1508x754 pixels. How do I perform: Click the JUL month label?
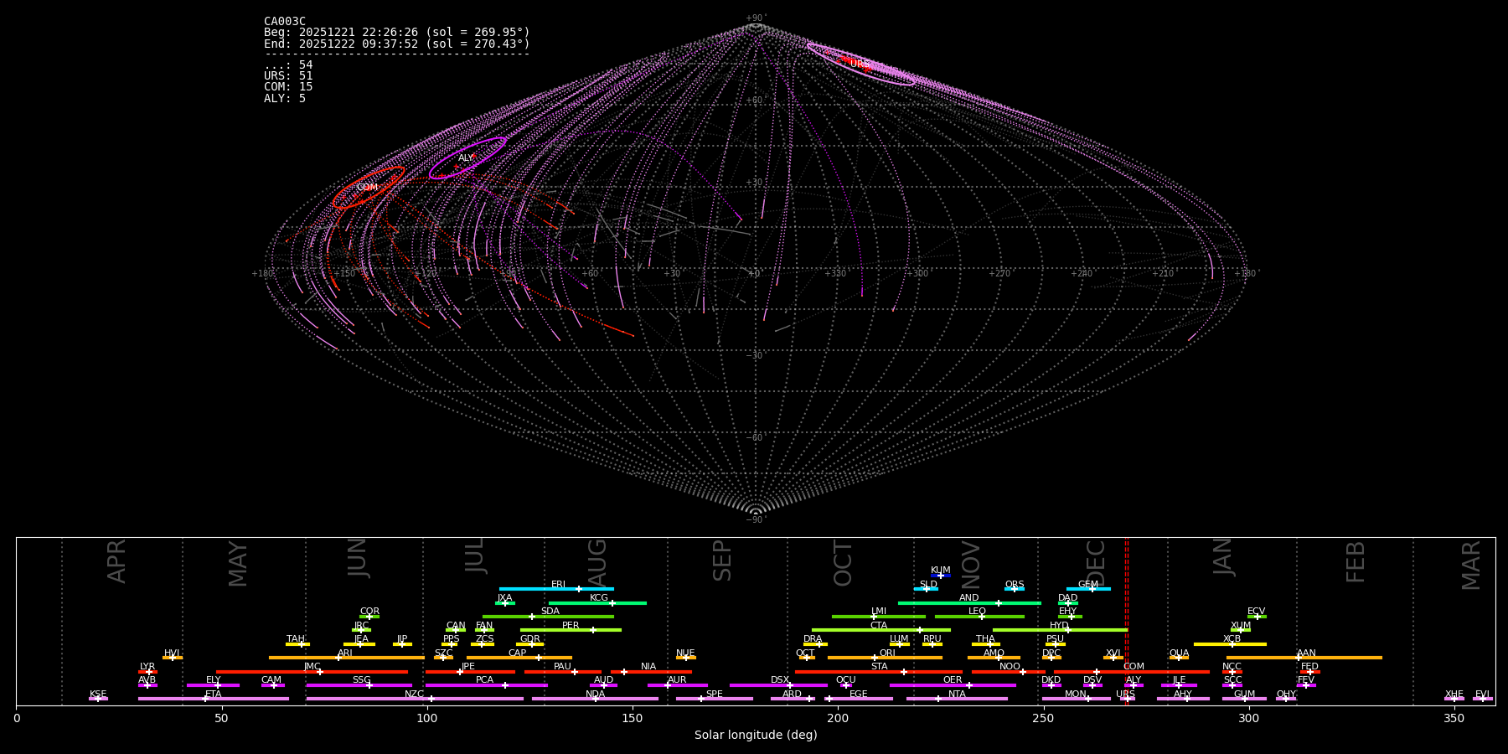pyautogui.click(x=475, y=555)
